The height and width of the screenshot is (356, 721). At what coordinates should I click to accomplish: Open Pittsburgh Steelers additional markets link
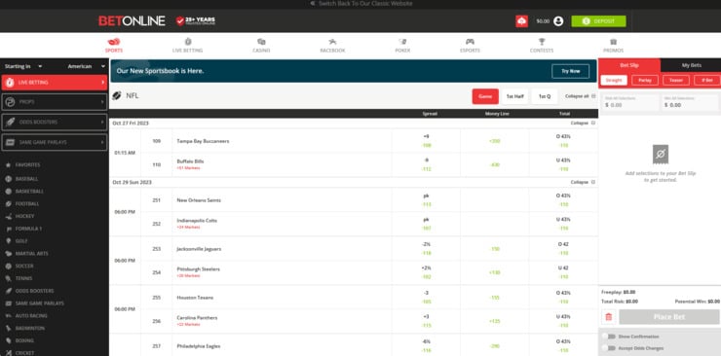coord(188,275)
